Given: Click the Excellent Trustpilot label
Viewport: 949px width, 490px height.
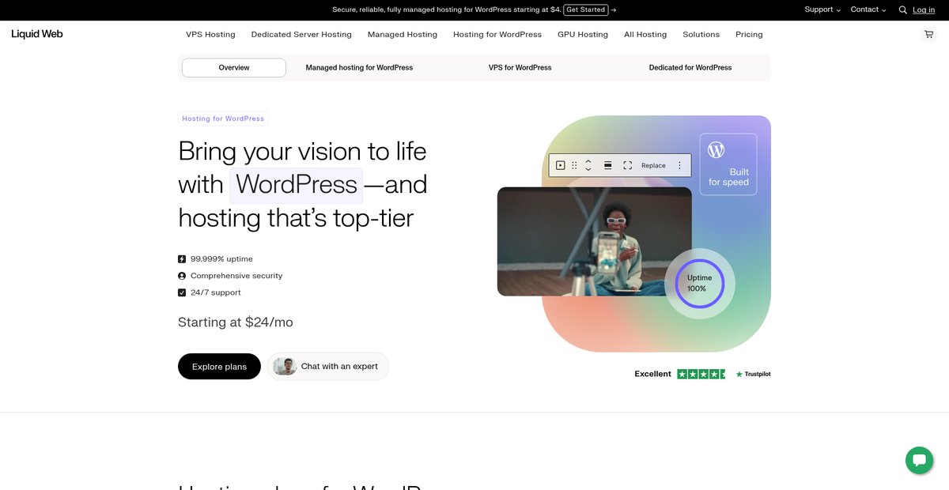Looking at the screenshot, I should [652, 374].
